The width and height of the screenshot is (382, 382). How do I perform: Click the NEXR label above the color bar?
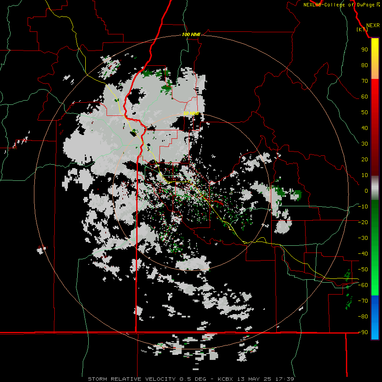click(x=373, y=25)
